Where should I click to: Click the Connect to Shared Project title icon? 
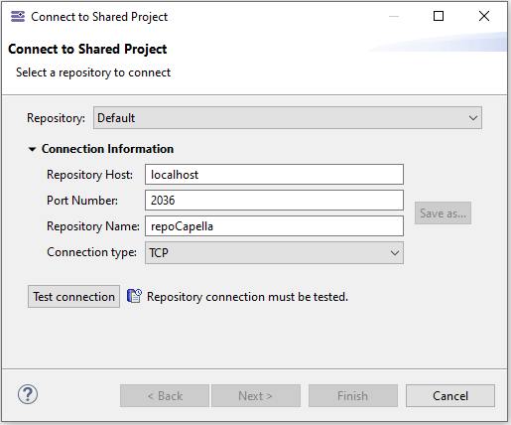click(x=18, y=16)
